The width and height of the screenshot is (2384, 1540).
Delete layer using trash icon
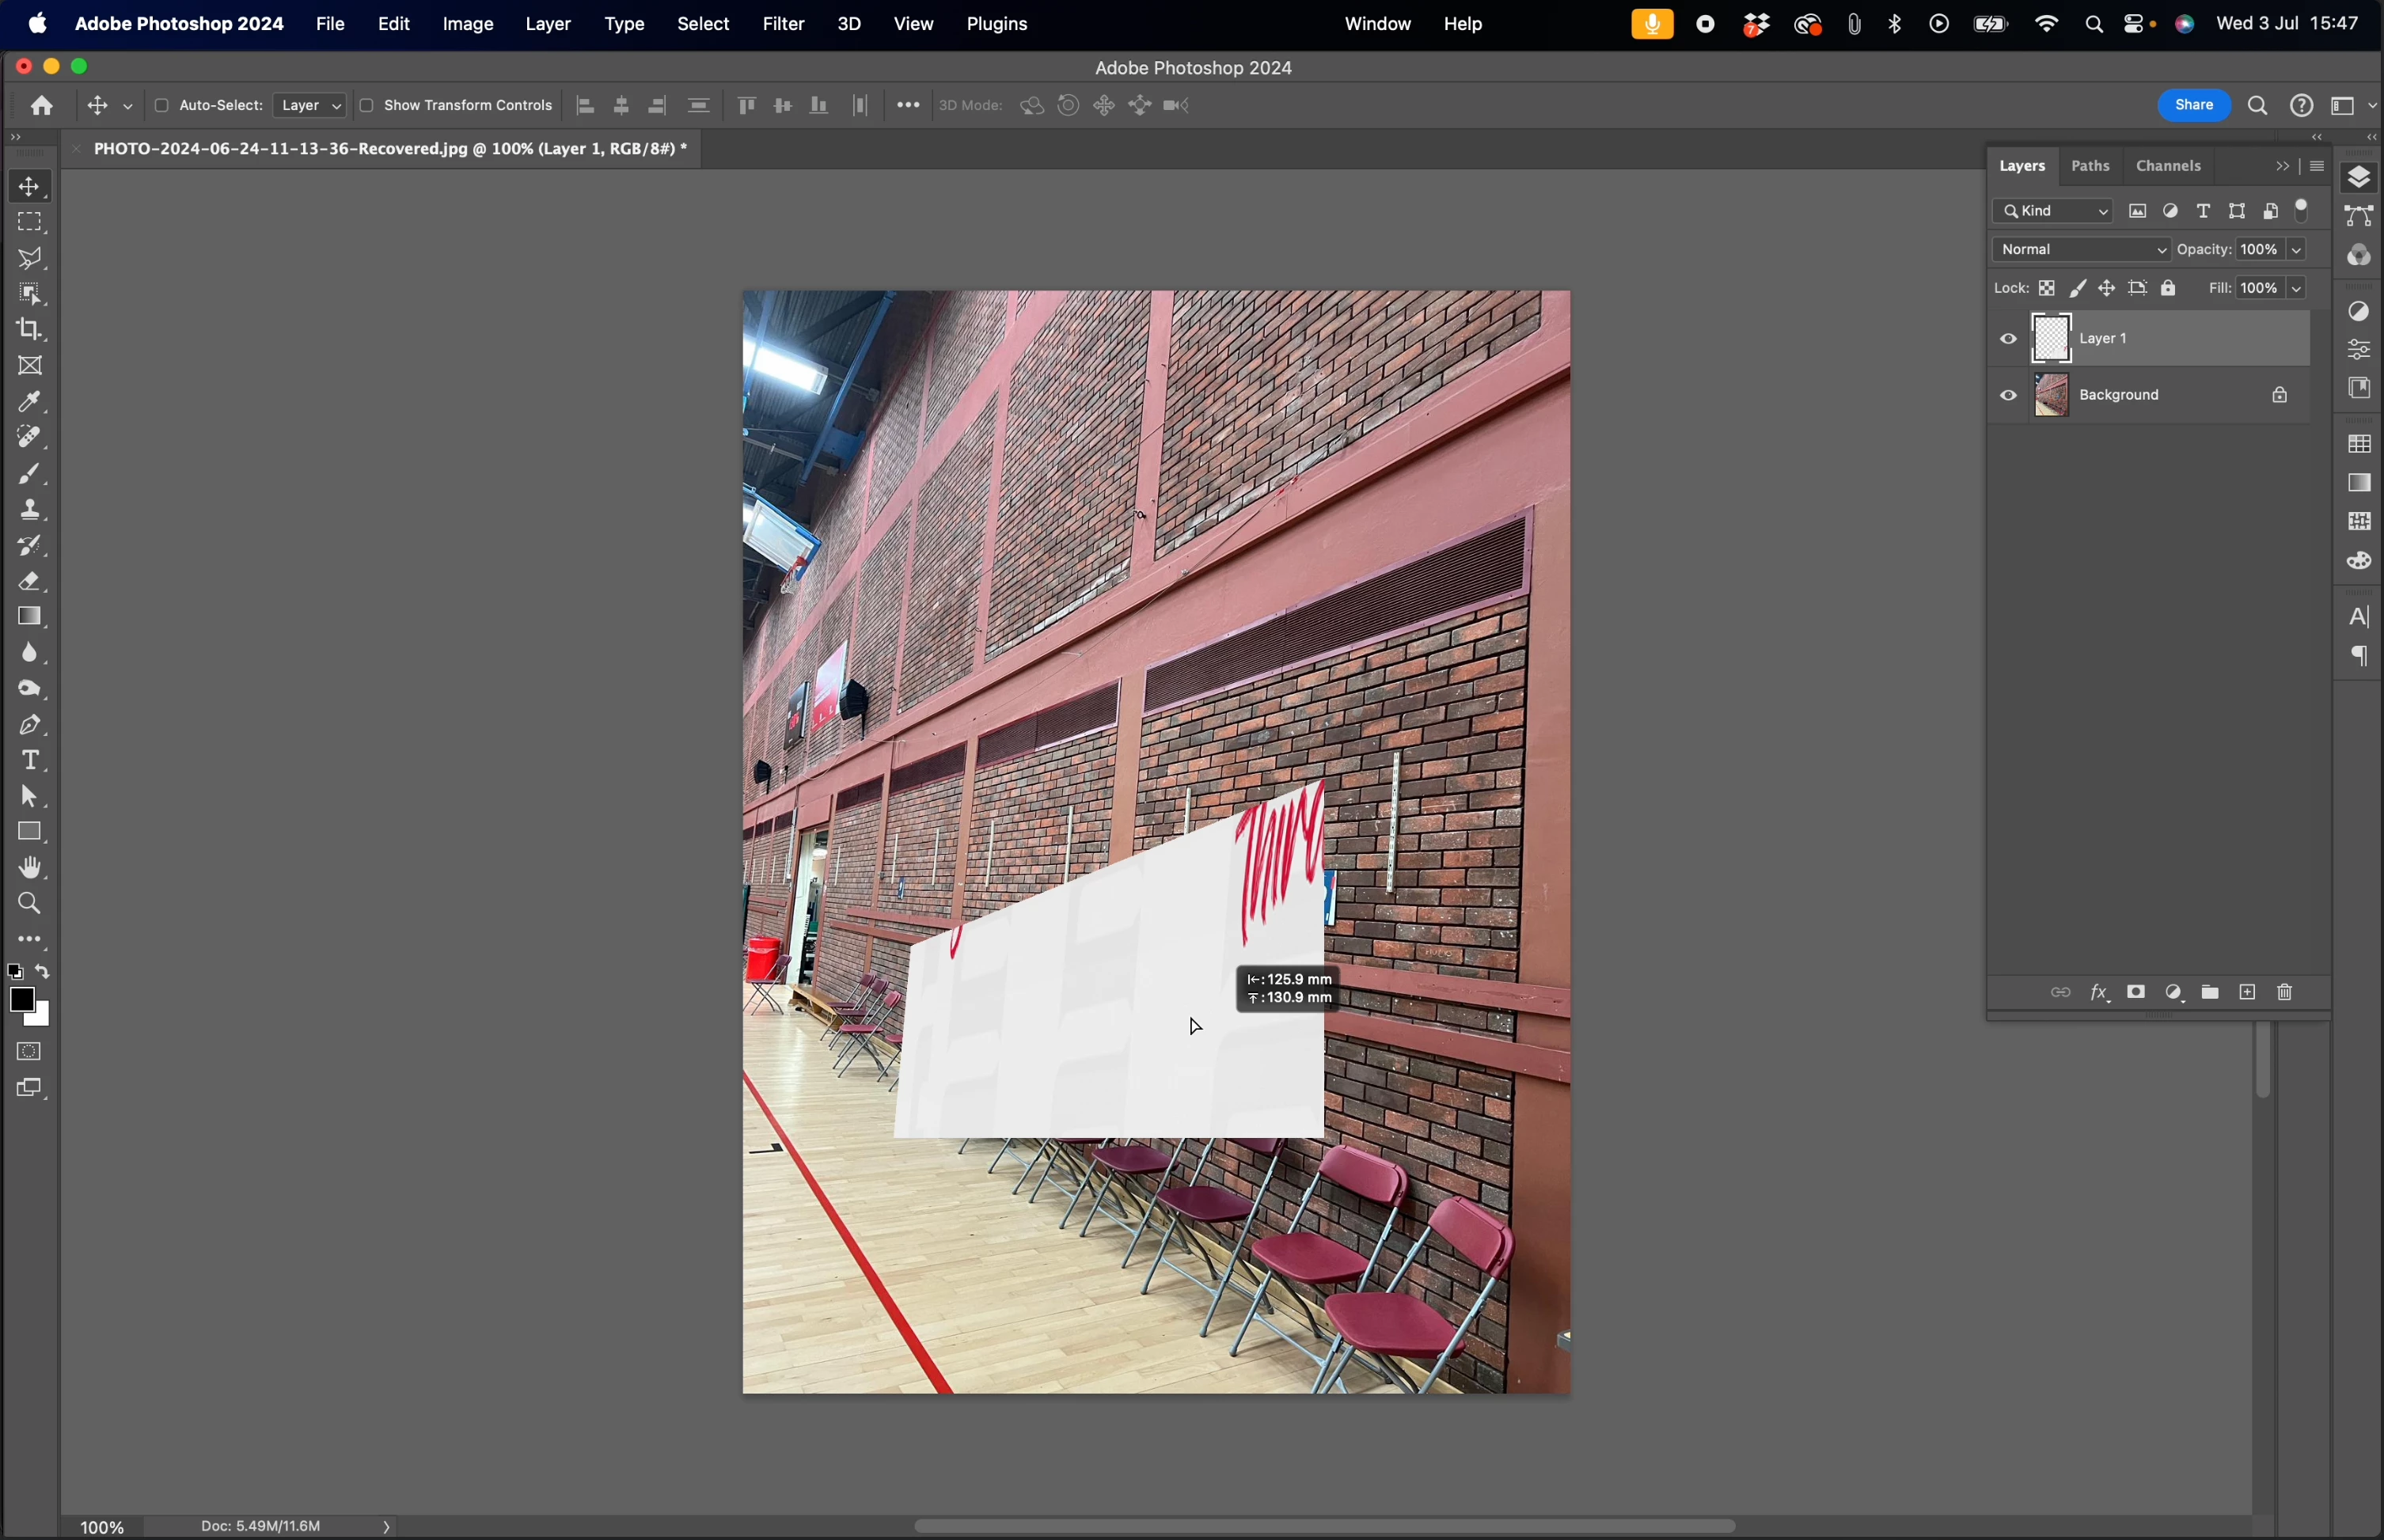2286,993
